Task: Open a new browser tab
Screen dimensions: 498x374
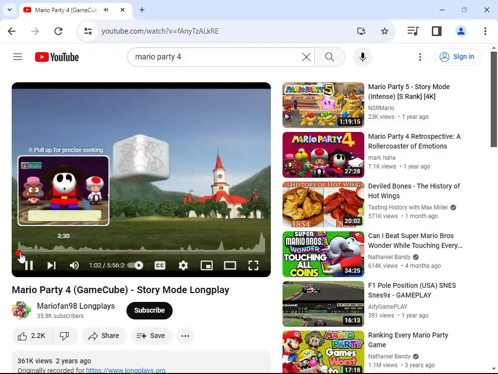Action: tap(142, 10)
